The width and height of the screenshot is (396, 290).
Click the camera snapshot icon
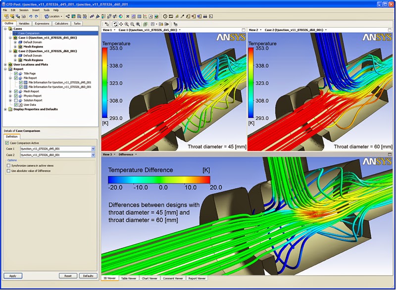pos(23,16)
